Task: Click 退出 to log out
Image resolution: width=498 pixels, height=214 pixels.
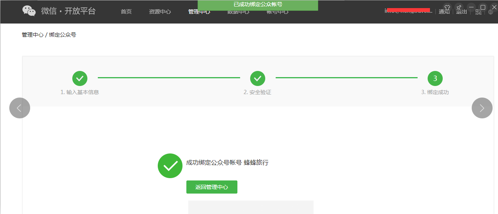Action: 461,12
